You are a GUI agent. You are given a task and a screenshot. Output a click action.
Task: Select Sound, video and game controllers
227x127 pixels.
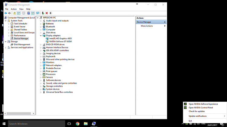(x=61, y=83)
